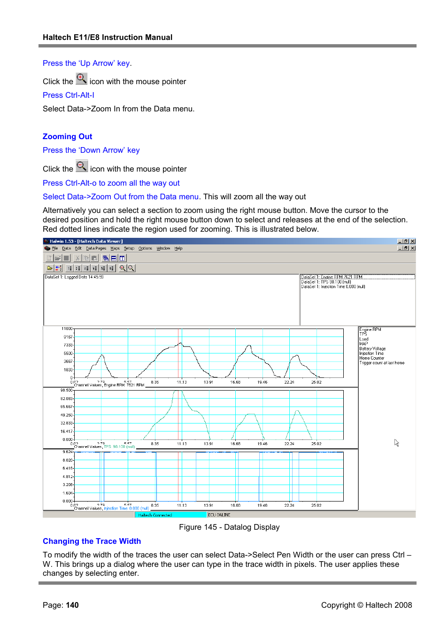
Task: Click the yellow folder load datalog icon
Action: [x=50, y=268]
